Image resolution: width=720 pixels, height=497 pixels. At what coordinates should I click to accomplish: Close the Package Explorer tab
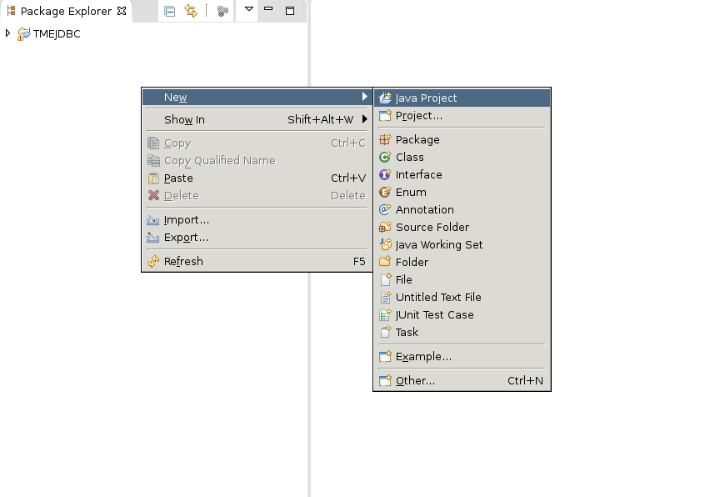pos(122,11)
